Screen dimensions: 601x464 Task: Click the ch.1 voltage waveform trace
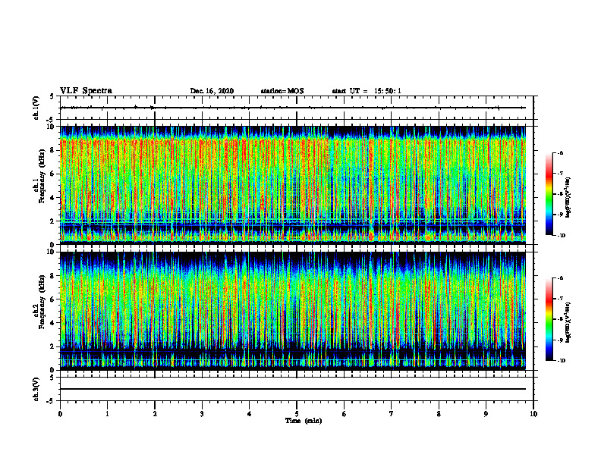click(x=293, y=108)
